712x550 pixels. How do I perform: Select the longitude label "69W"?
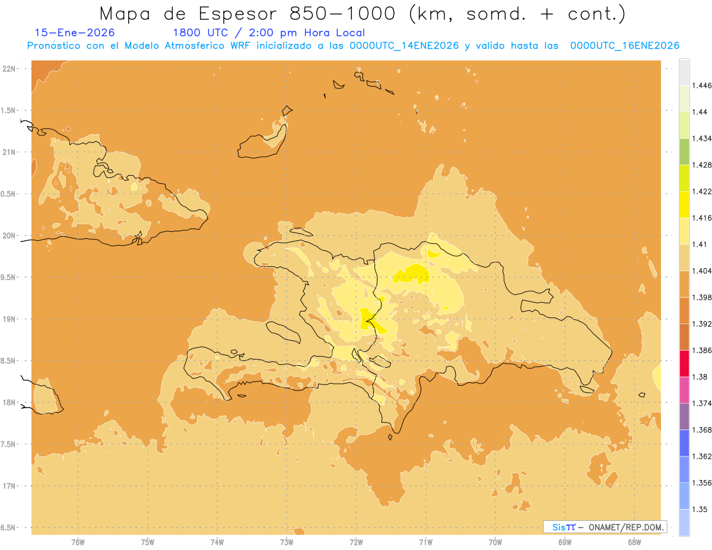(565, 542)
